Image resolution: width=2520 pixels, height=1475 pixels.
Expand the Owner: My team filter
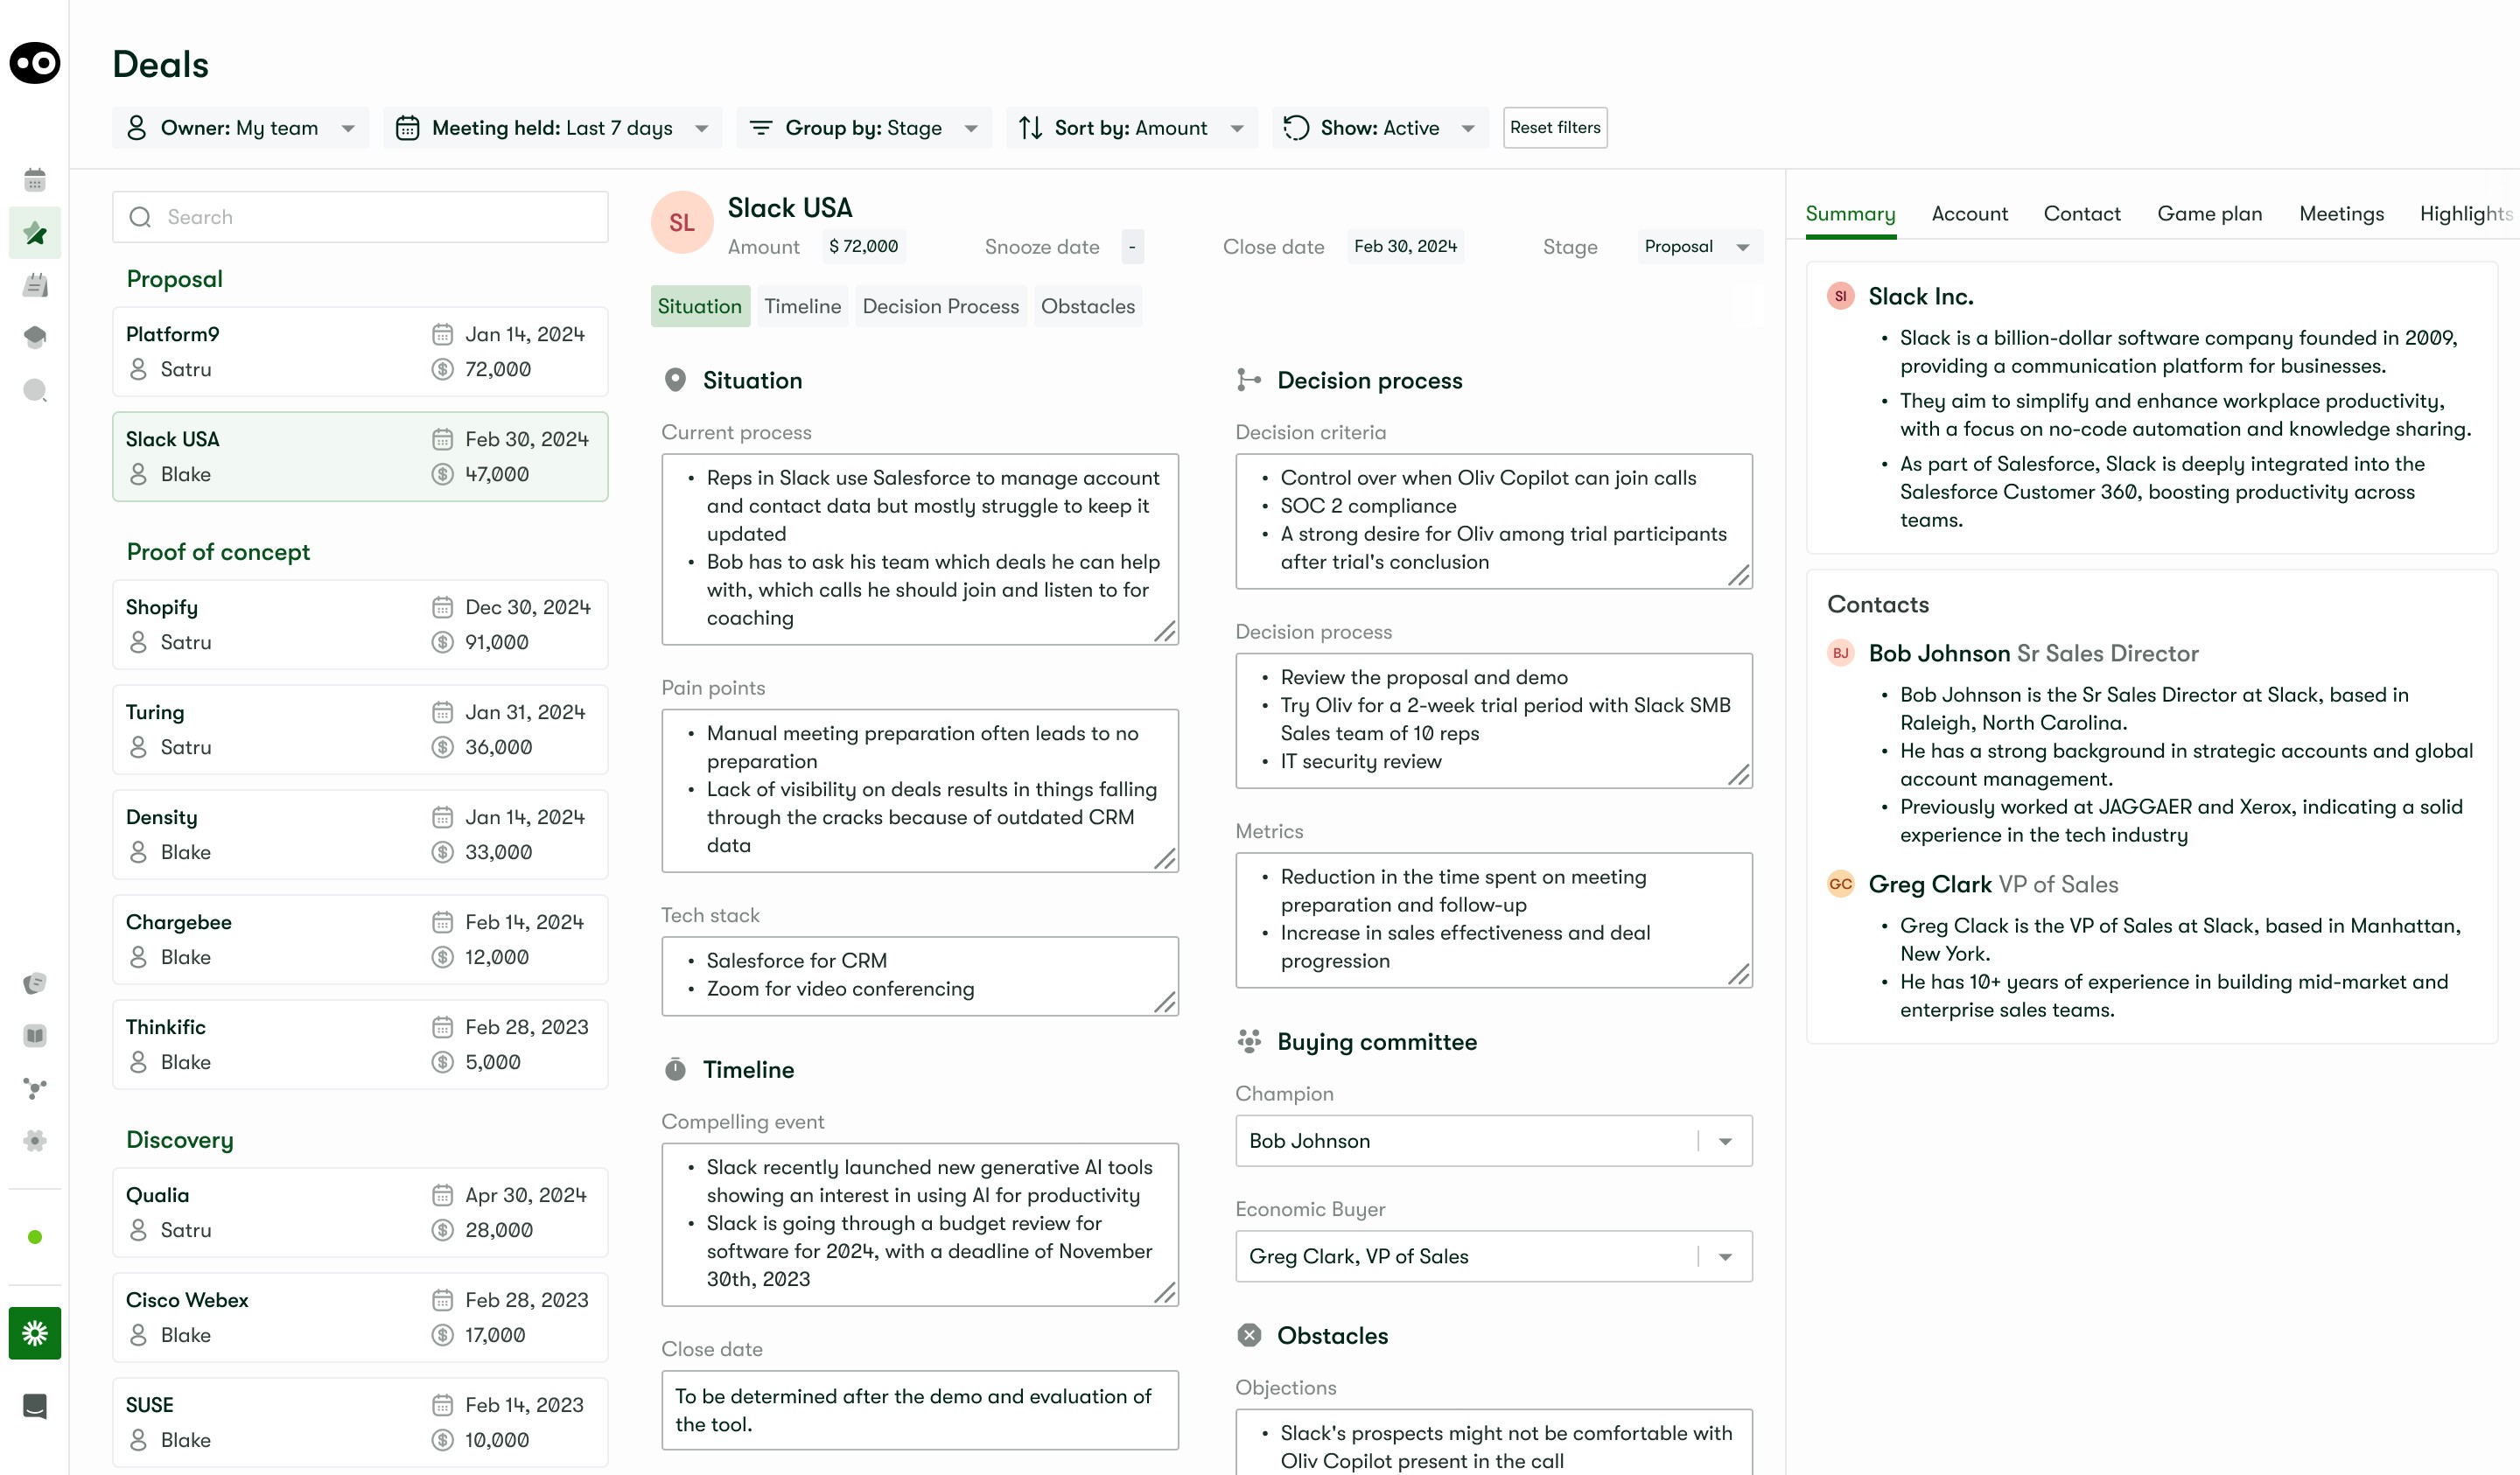pos(240,128)
